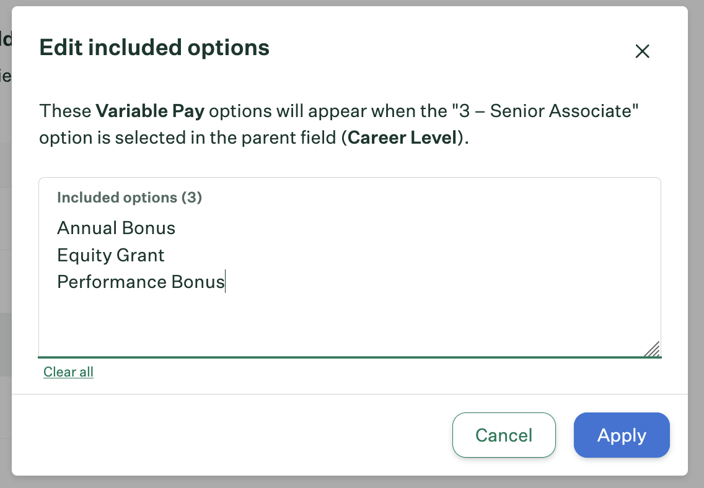Click the textarea resize handle icon
The image size is (704, 488).
tap(652, 349)
